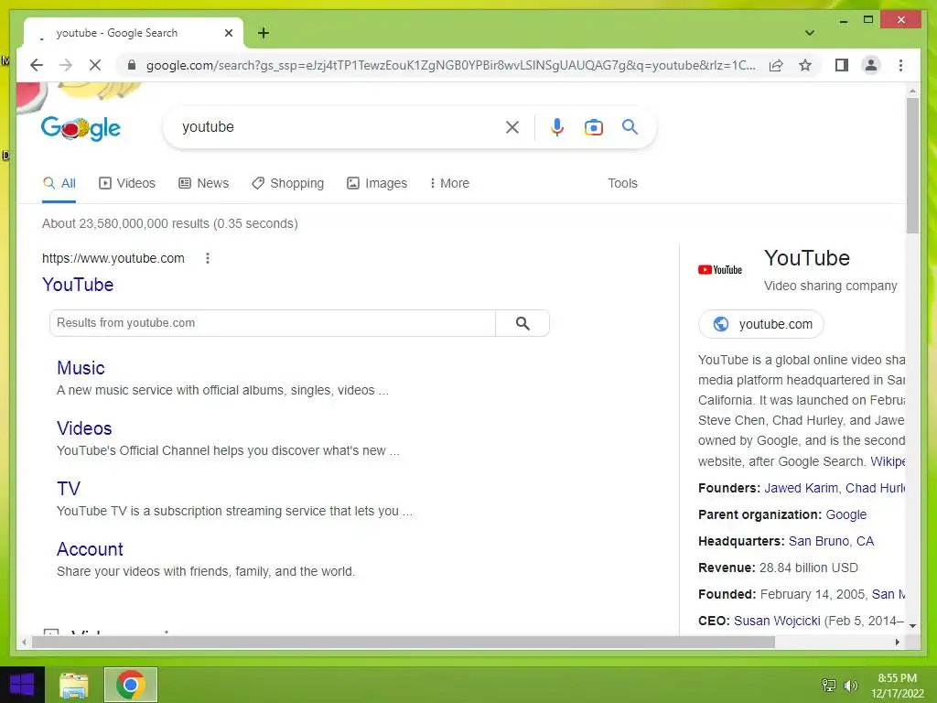Click the scroll down arrow on vertical scrollbar
The width and height of the screenshot is (937, 703).
tap(912, 626)
